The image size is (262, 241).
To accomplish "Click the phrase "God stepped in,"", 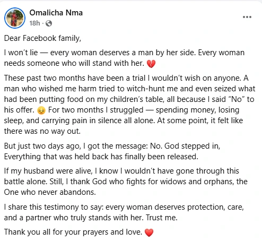I will [192, 146].
